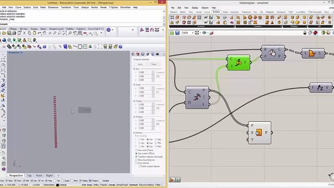
Task: Open the 100% zoom dropdown in Grasshopper
Action: (193, 33)
